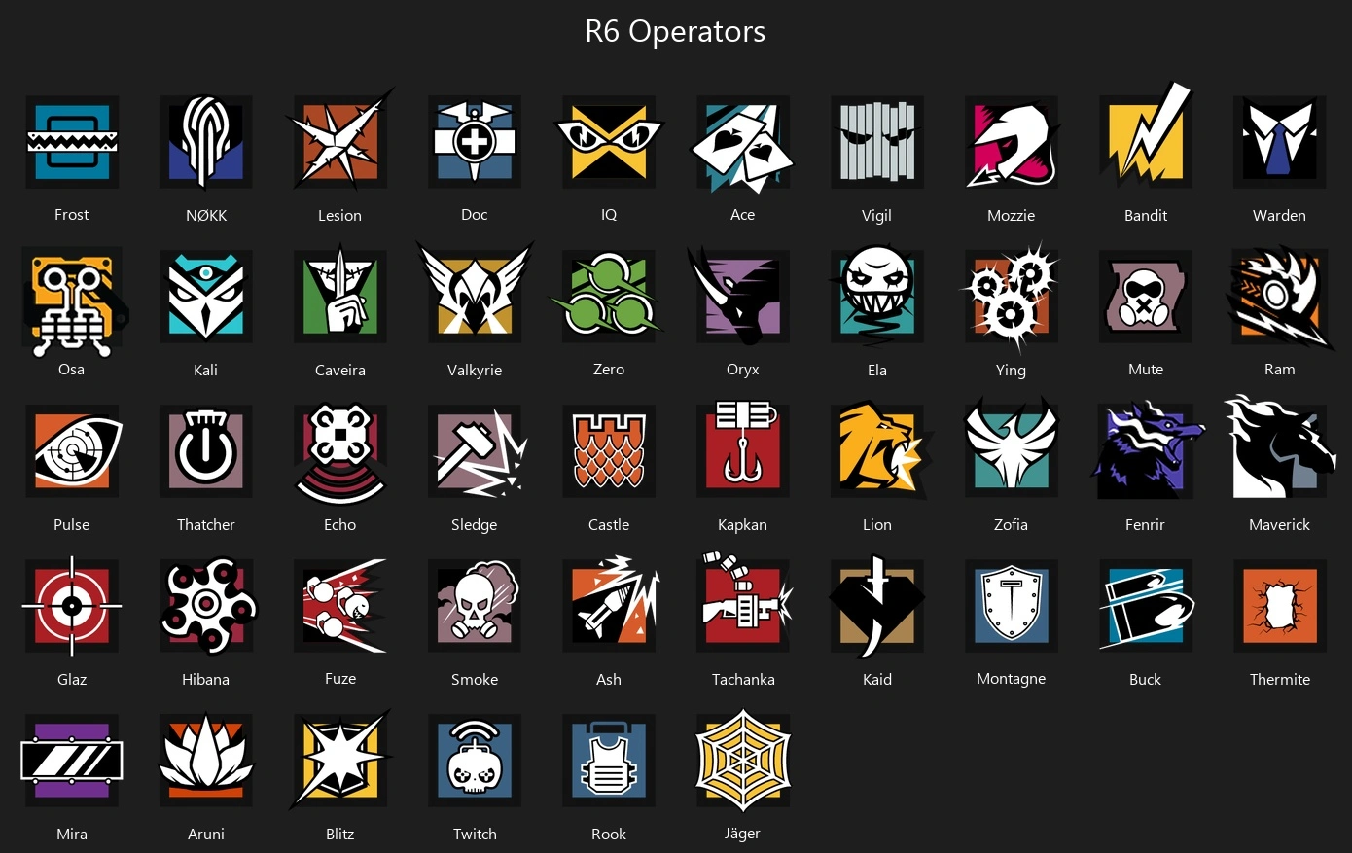This screenshot has width=1352, height=853.
Task: Select the Jäger spider web icon
Action: 743,760
